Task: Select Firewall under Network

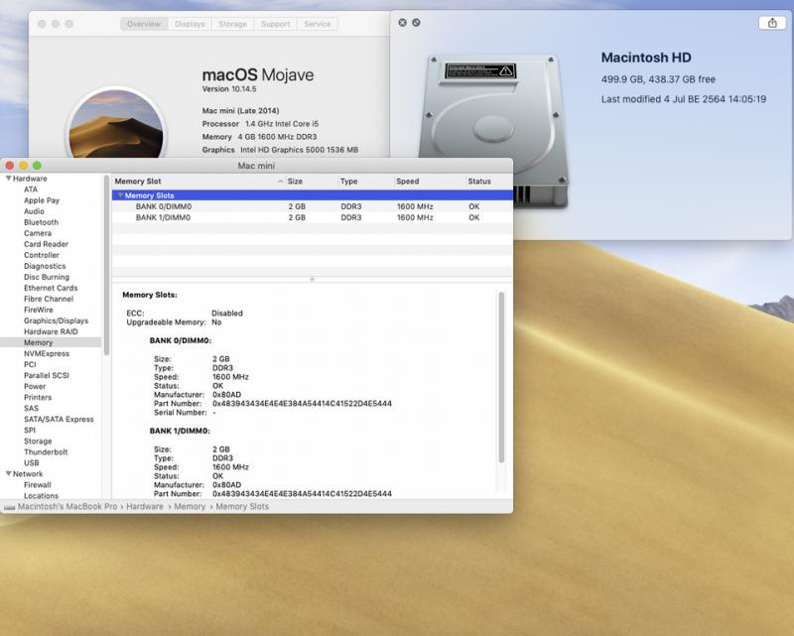Action: point(38,484)
